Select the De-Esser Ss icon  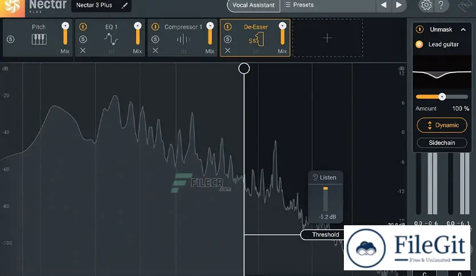(x=256, y=39)
